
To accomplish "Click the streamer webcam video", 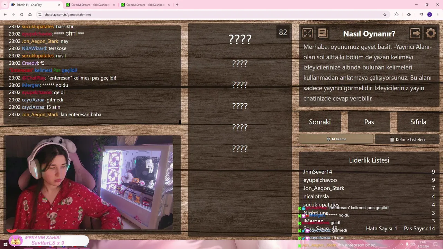I will click(x=89, y=183).
